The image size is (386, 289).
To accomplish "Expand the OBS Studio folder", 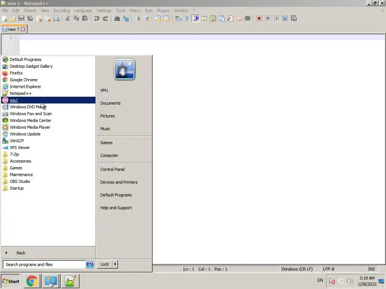I will coord(48,181).
